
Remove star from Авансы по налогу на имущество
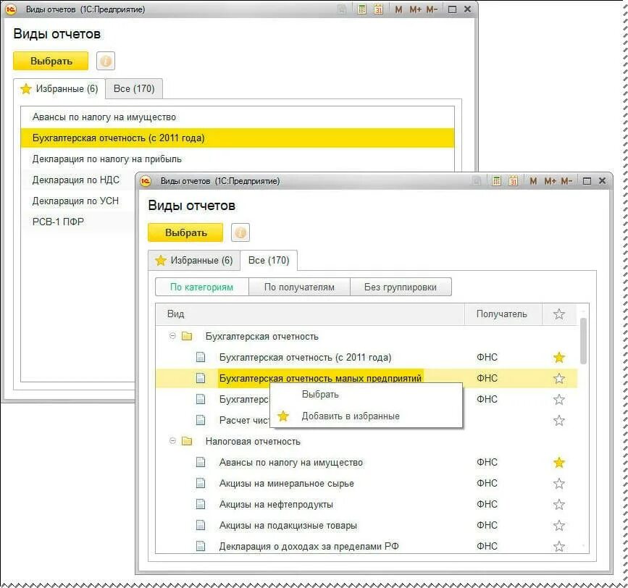(x=559, y=462)
